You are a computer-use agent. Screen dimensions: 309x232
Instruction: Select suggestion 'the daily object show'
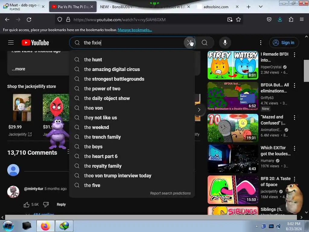pos(132,98)
